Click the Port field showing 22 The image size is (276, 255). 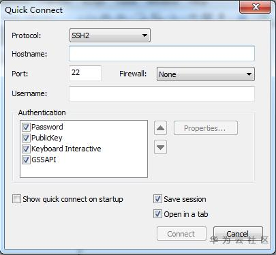click(x=85, y=73)
